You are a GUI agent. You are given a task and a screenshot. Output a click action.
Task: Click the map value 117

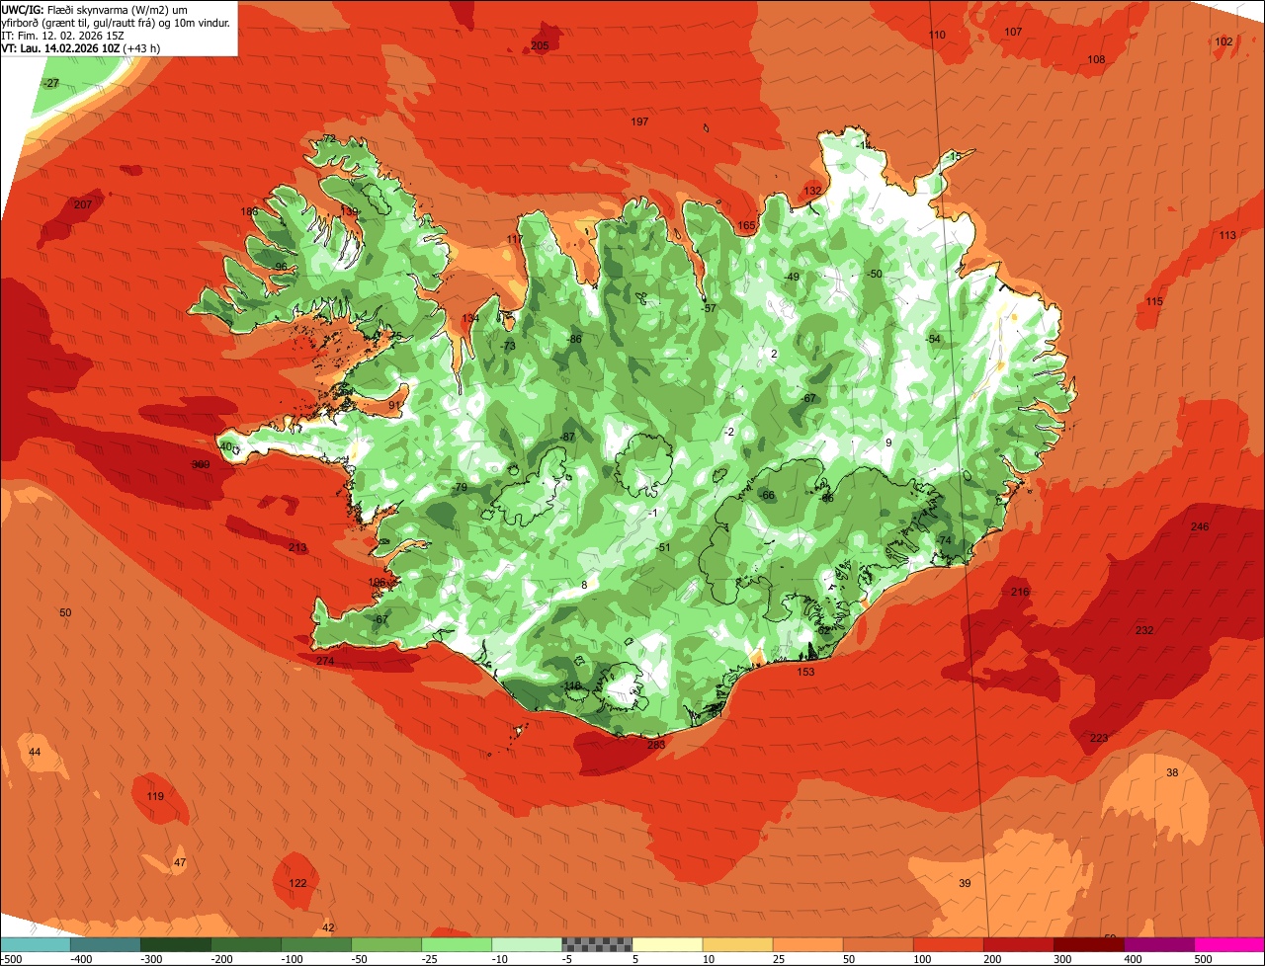(515, 240)
